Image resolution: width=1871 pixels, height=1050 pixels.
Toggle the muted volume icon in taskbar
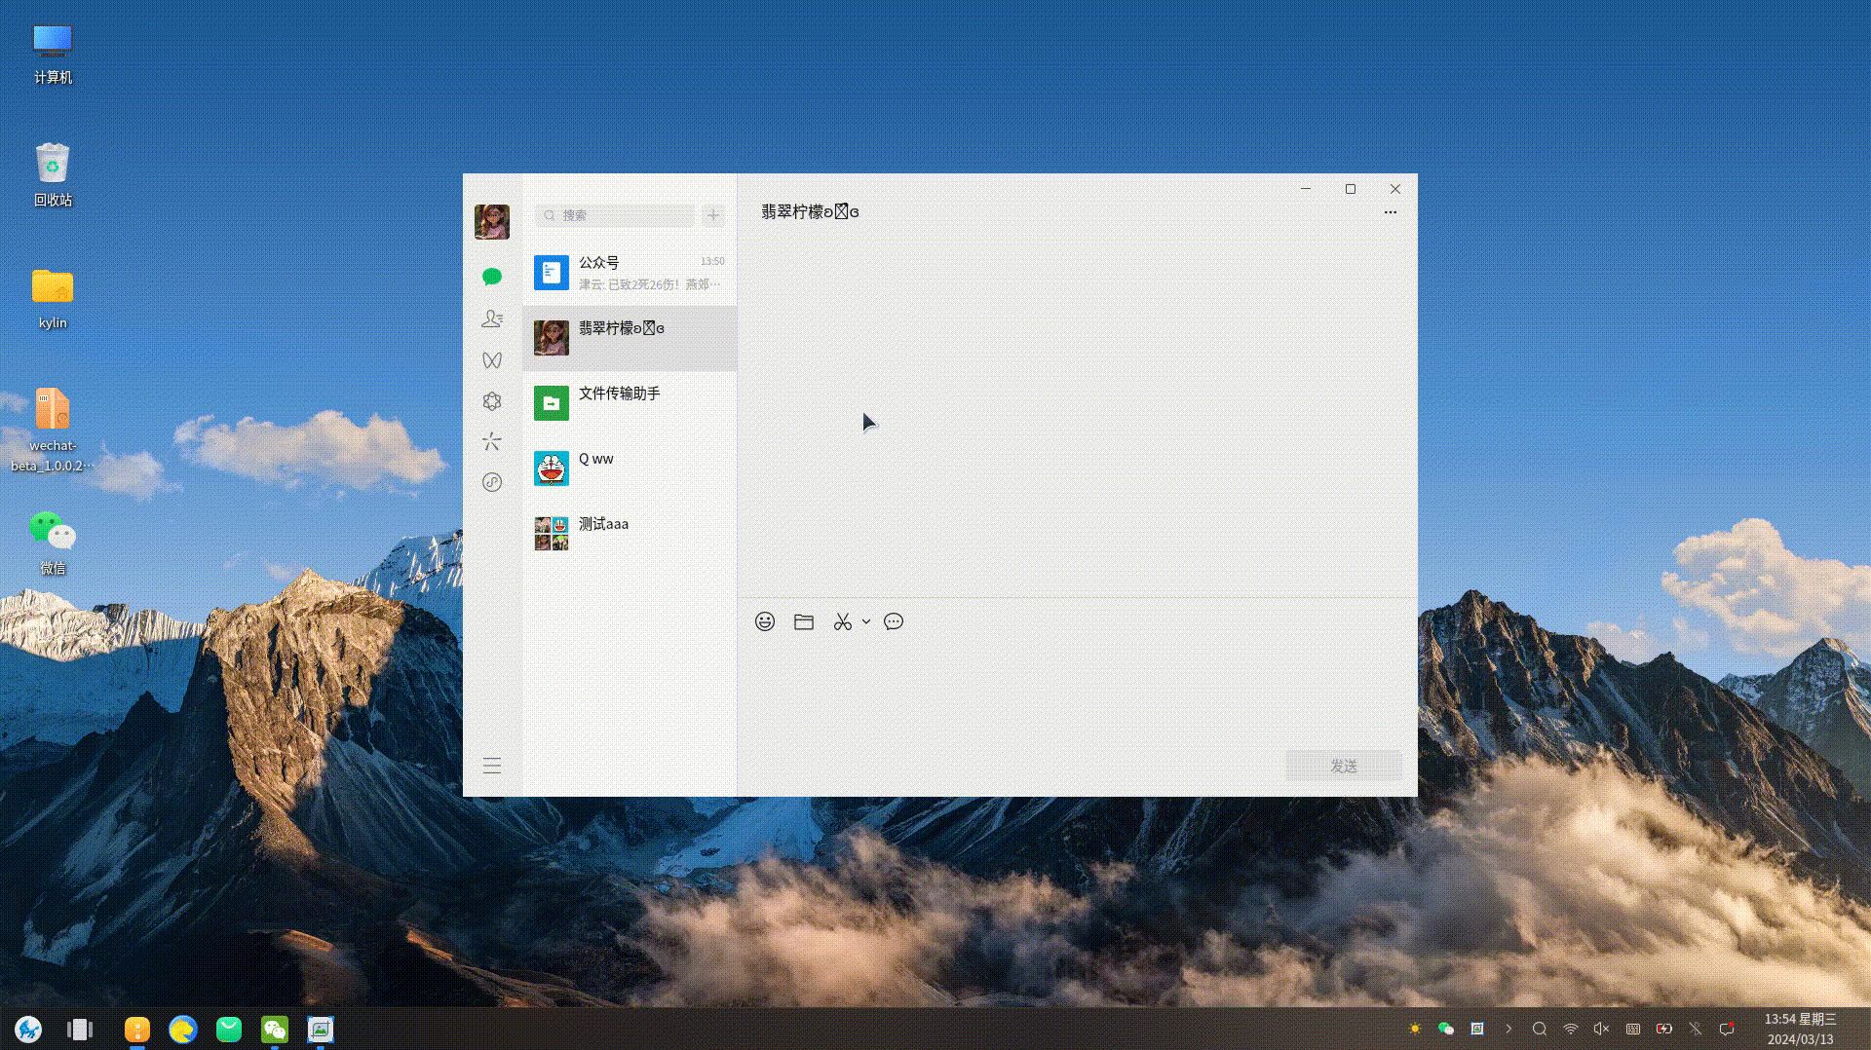(1601, 1029)
